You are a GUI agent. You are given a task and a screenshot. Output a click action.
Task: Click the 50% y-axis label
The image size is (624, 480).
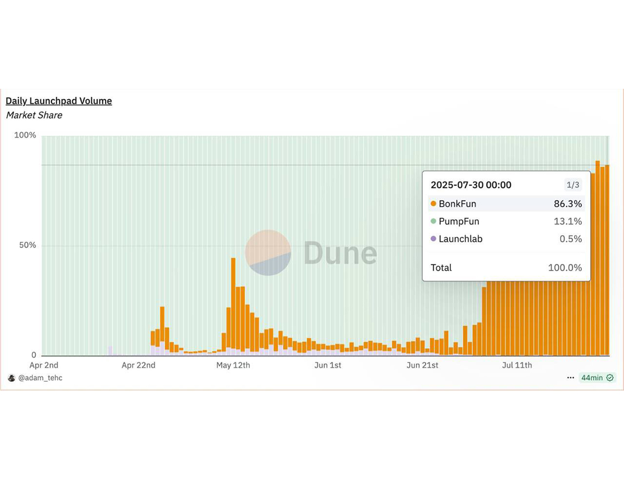[x=28, y=245]
